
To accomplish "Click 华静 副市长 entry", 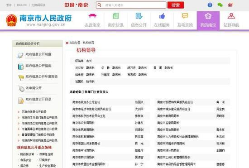I will (x=111, y=68).
